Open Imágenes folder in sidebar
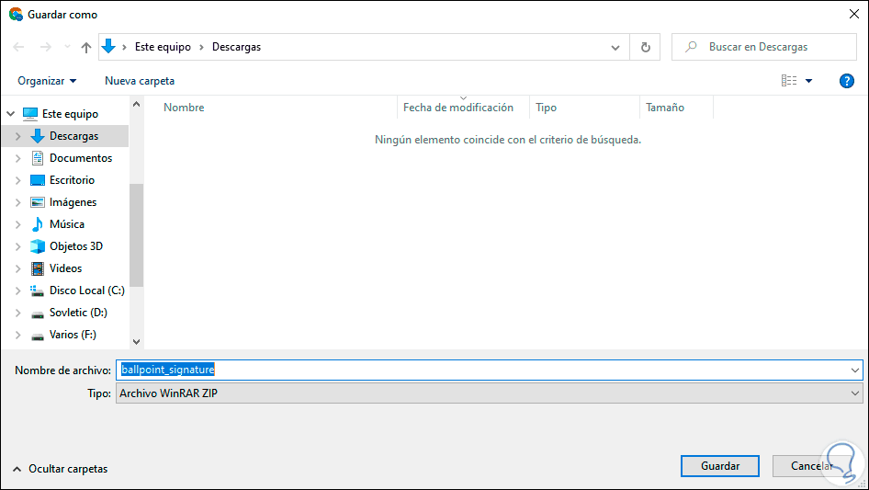The height and width of the screenshot is (490, 869). tap(73, 202)
